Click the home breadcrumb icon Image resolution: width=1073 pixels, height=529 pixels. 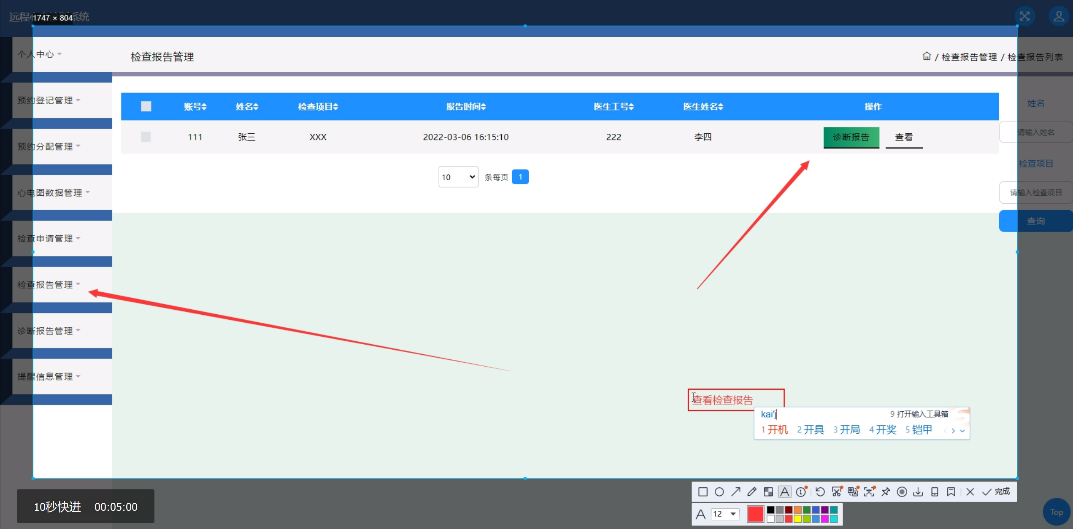[927, 56]
